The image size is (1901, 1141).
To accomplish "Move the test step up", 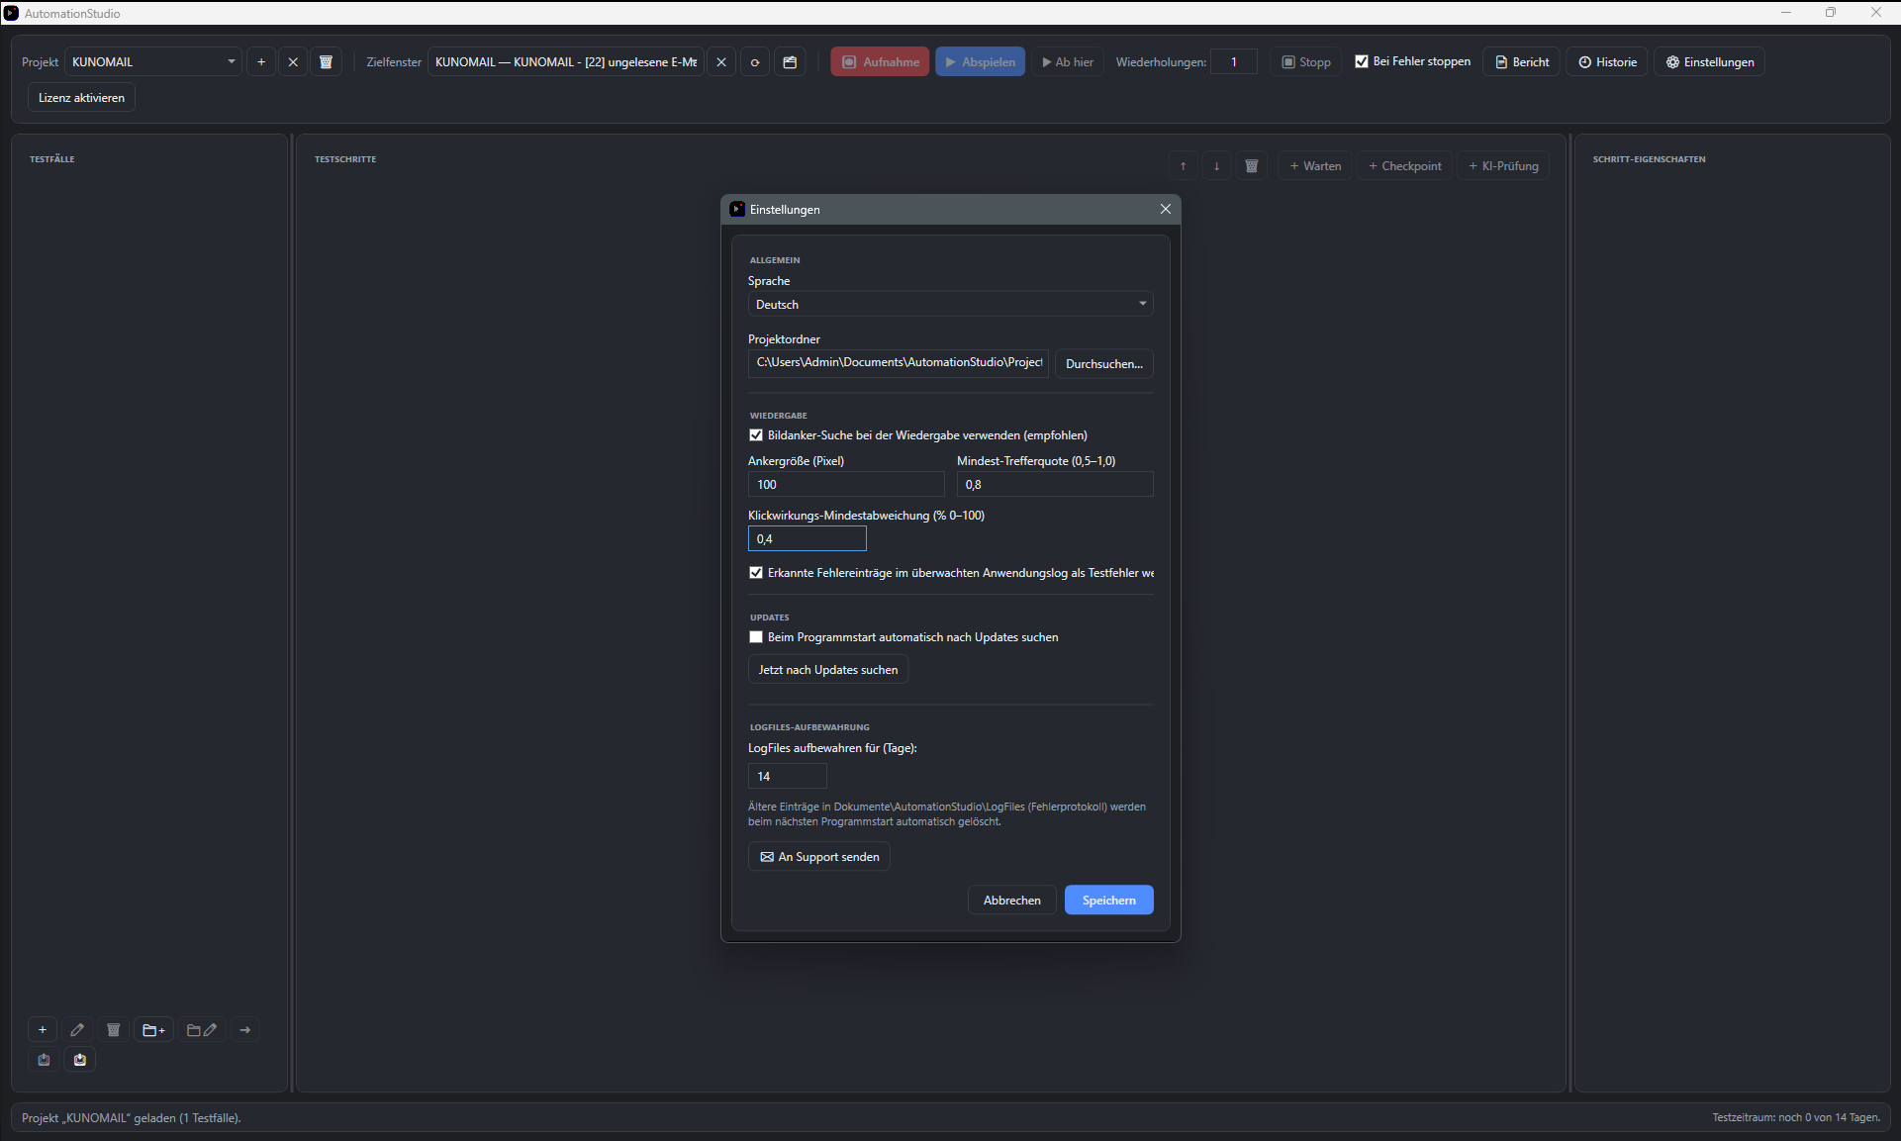I will pos(1184,166).
